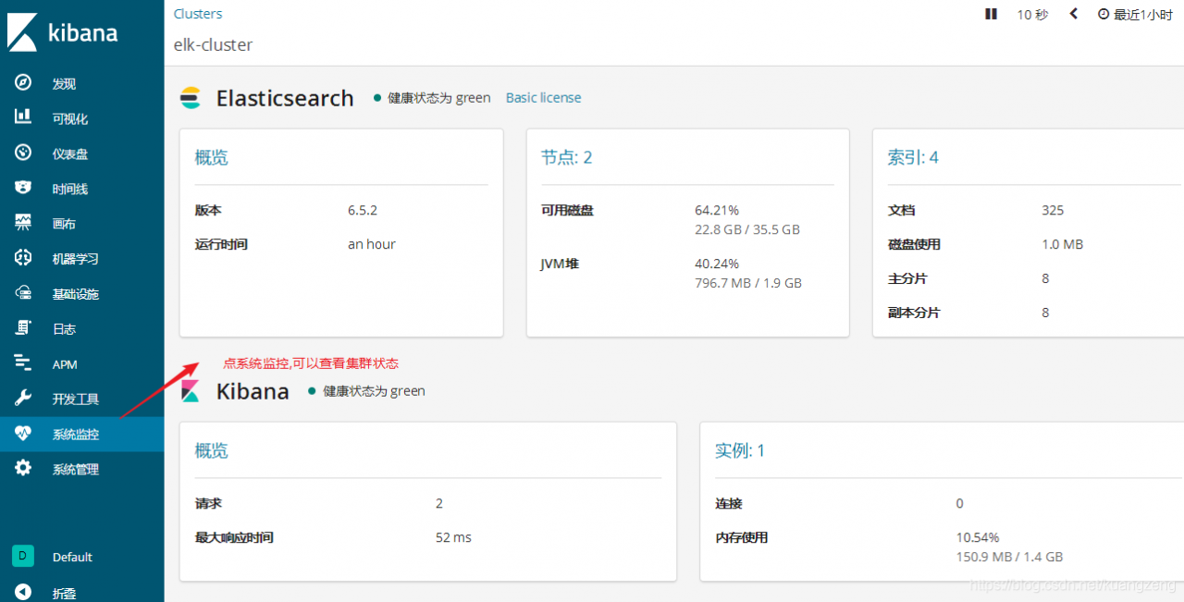Select 机器学习 menu item
Screen dimensions: 1184x602
[x=75, y=260]
